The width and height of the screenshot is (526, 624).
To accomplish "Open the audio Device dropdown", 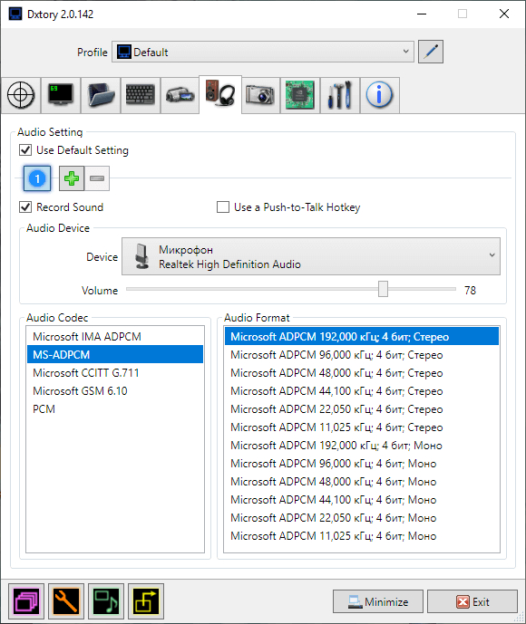I will tap(311, 256).
